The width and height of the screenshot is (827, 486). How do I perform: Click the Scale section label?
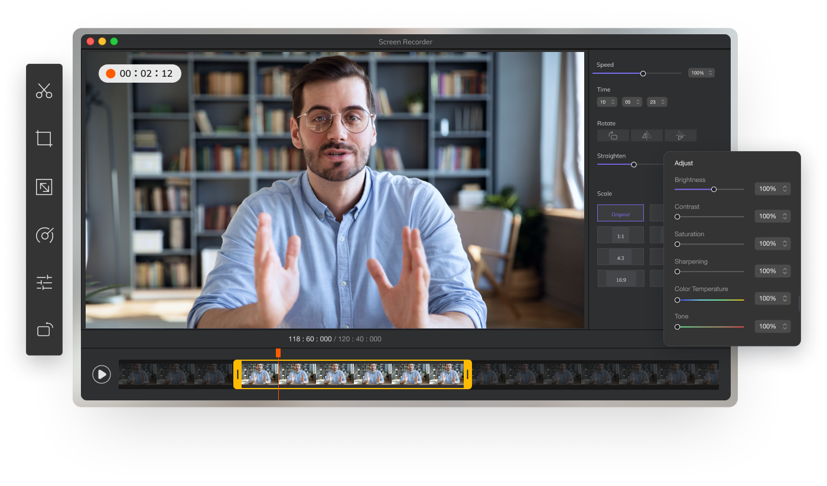(604, 194)
